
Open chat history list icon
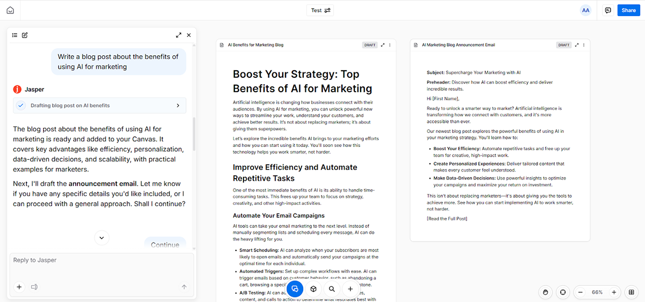(15, 35)
